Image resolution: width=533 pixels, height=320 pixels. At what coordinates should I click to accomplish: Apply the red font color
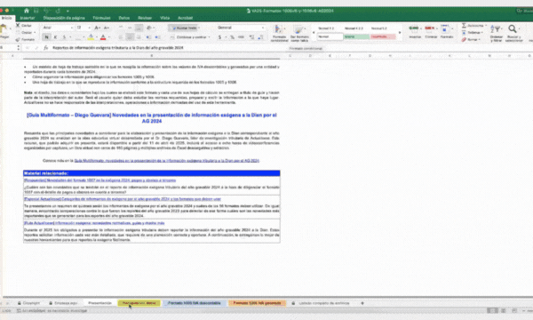coord(103,37)
